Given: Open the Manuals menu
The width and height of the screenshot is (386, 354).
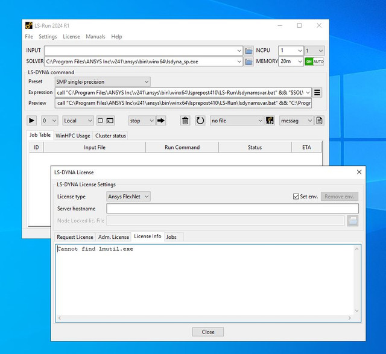Looking at the screenshot, I should [x=95, y=37].
